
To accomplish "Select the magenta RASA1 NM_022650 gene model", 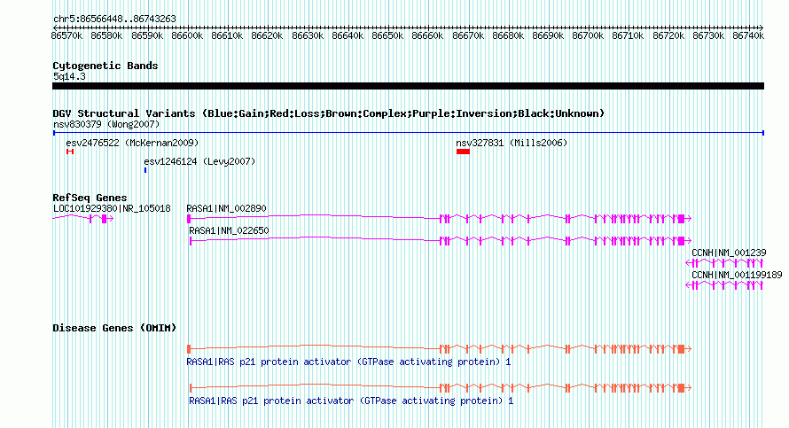I will coord(441,240).
